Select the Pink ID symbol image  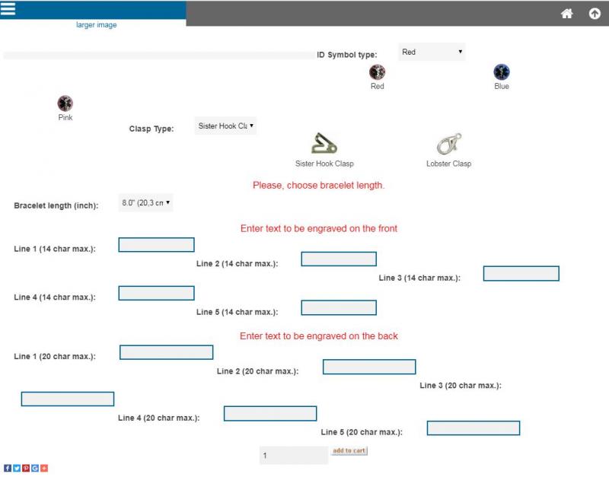point(65,103)
